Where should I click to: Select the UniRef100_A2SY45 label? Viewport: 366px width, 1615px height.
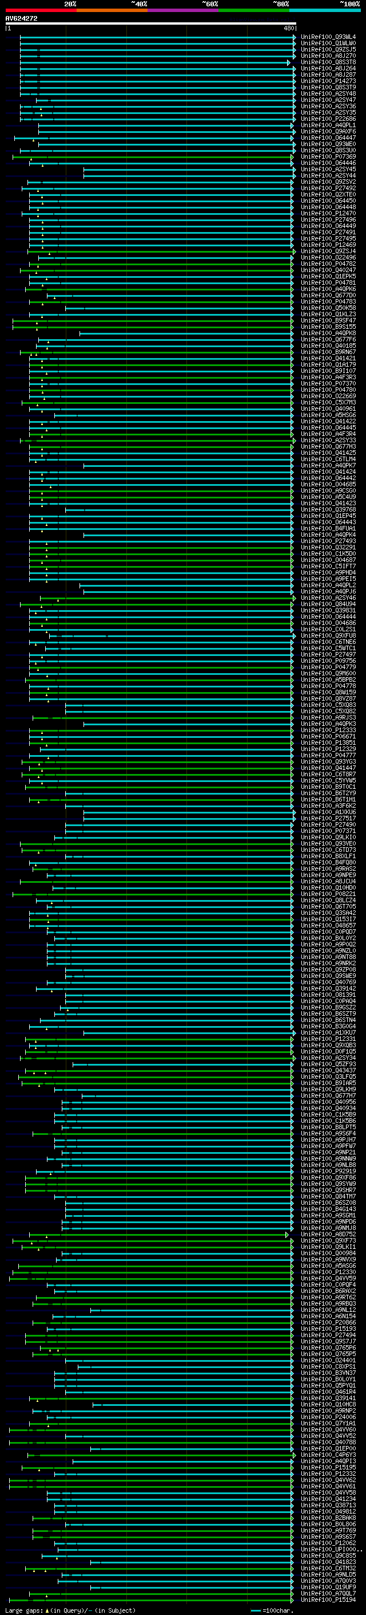point(328,170)
